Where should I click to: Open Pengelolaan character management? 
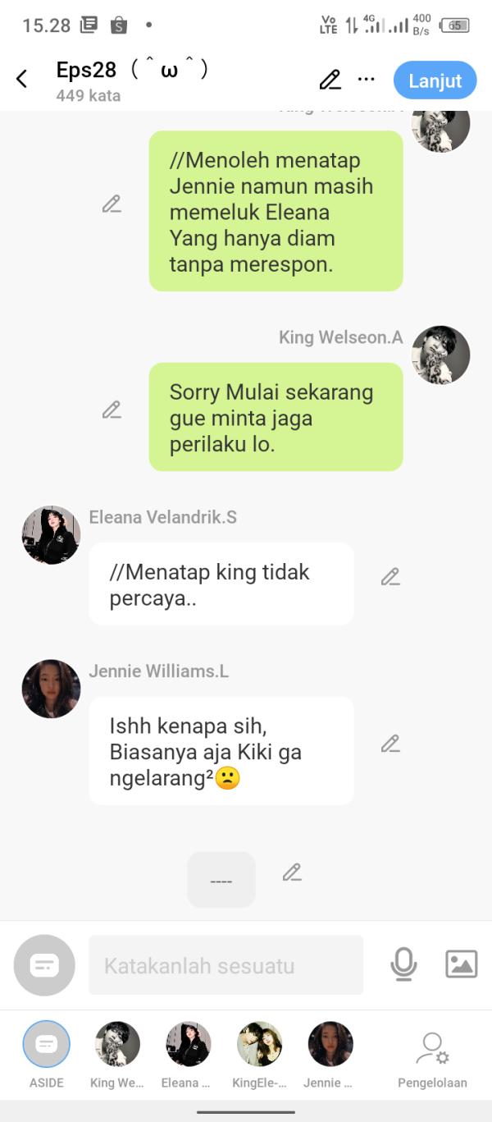tap(432, 1059)
